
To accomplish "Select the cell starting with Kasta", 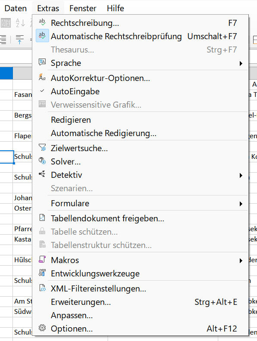I will 23,239.
